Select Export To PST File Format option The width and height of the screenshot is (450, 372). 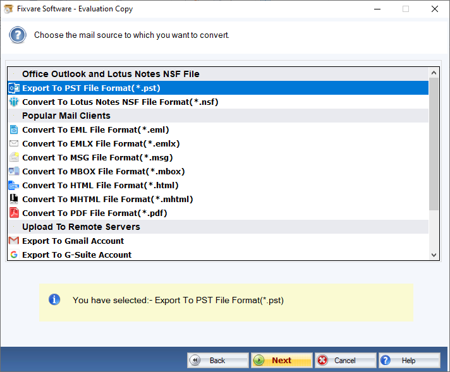click(218, 88)
